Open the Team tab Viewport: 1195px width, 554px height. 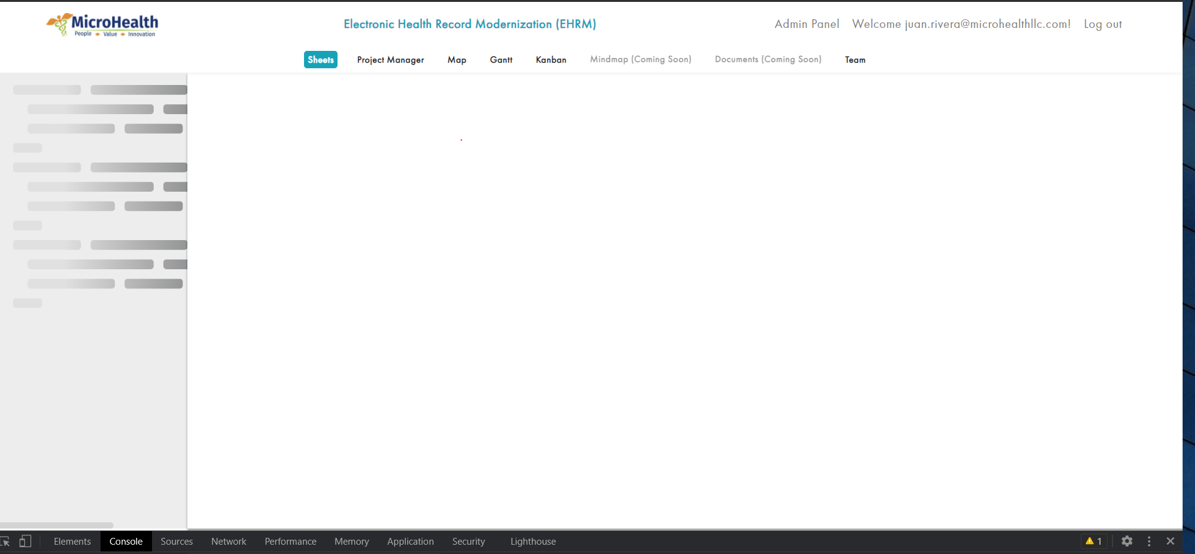pos(855,60)
